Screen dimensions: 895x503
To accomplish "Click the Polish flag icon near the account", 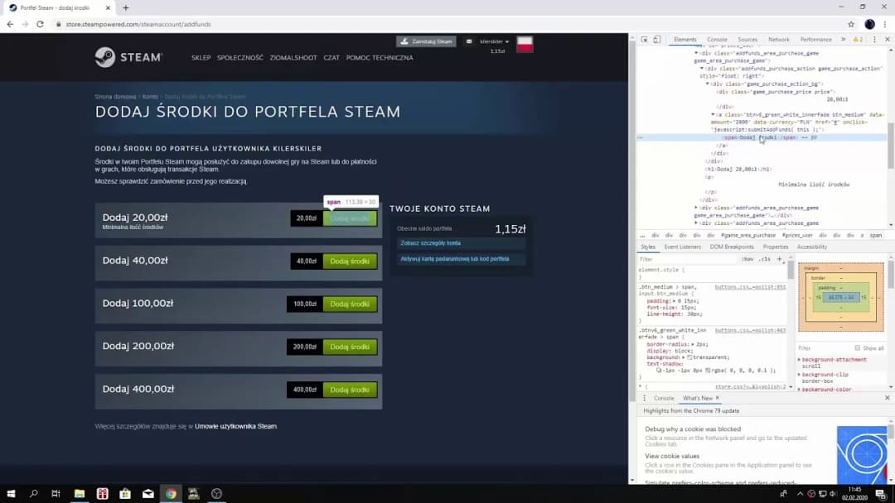I will [x=525, y=42].
